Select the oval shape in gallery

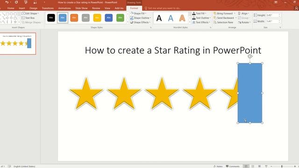click(11, 14)
